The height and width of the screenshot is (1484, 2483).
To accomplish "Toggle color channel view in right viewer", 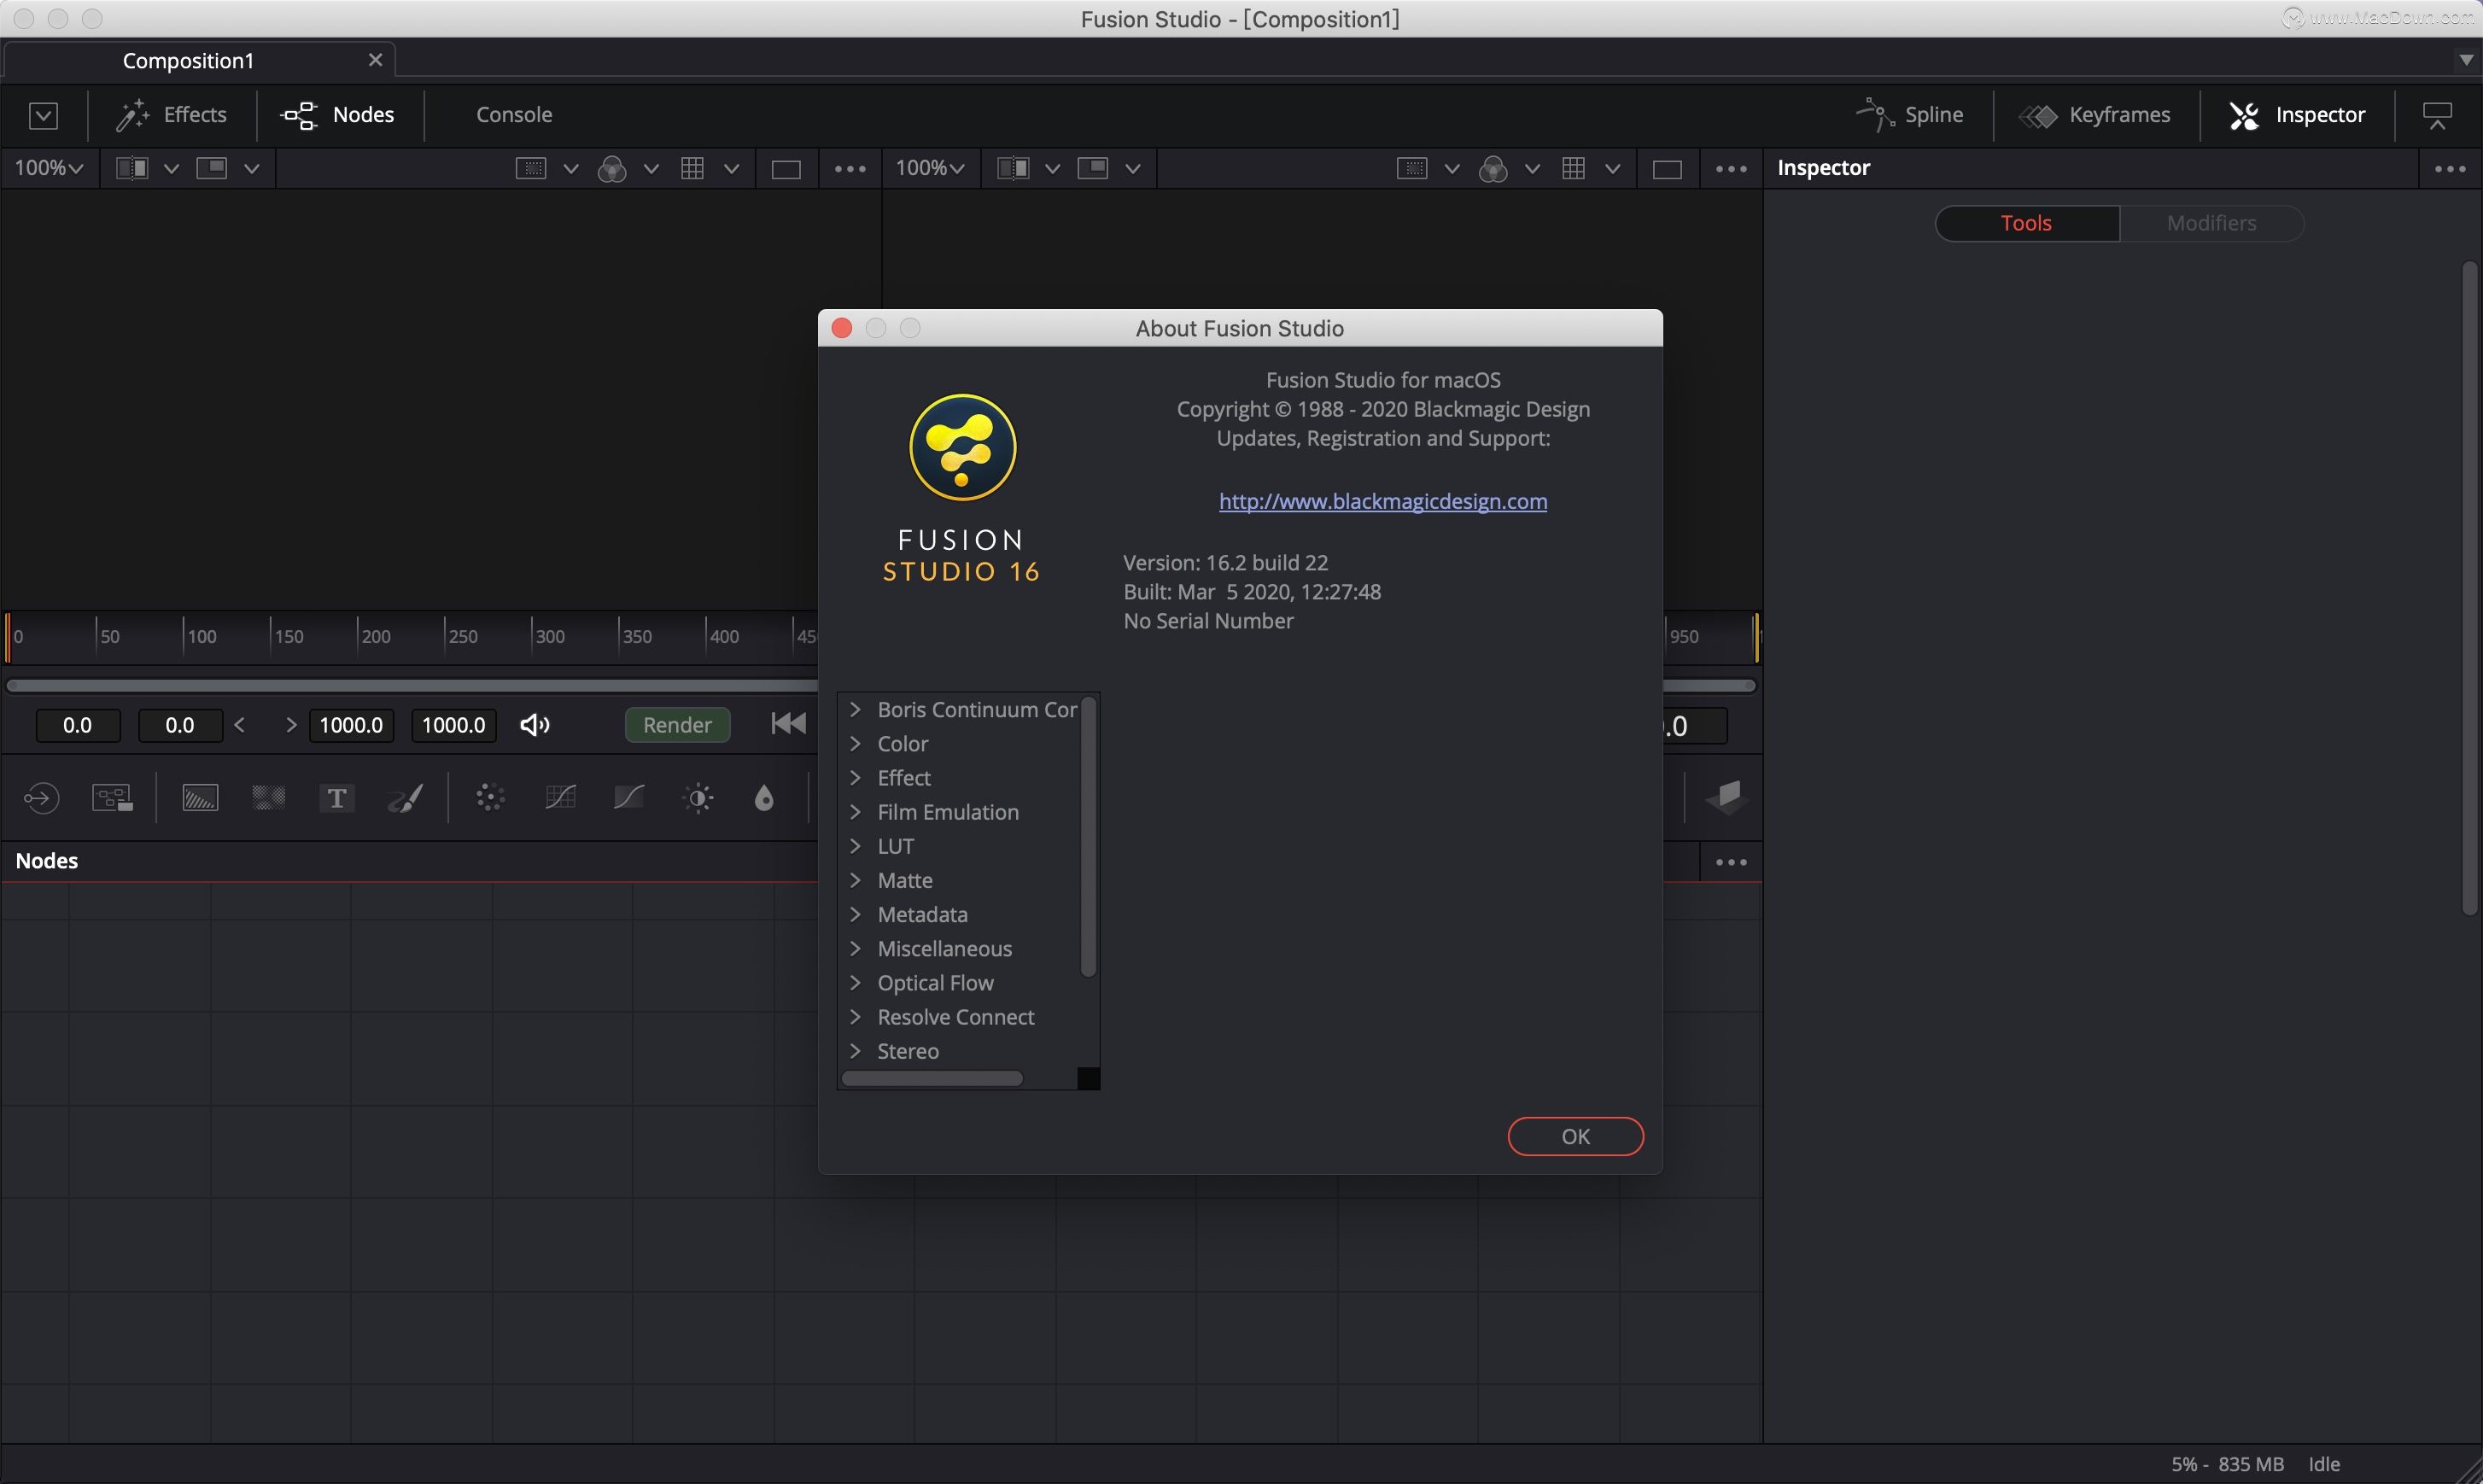I will (x=1493, y=169).
